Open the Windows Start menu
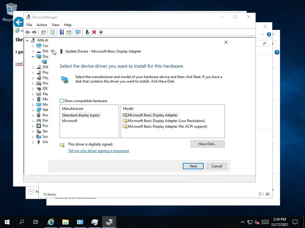305x228 pixels. point(7,222)
